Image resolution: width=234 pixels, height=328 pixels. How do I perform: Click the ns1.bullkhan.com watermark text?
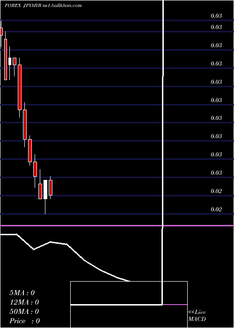(62, 6)
